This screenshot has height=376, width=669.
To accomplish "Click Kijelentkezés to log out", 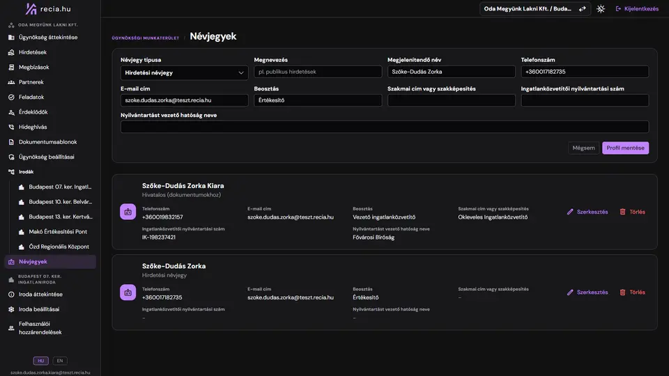I will pyautogui.click(x=637, y=8).
